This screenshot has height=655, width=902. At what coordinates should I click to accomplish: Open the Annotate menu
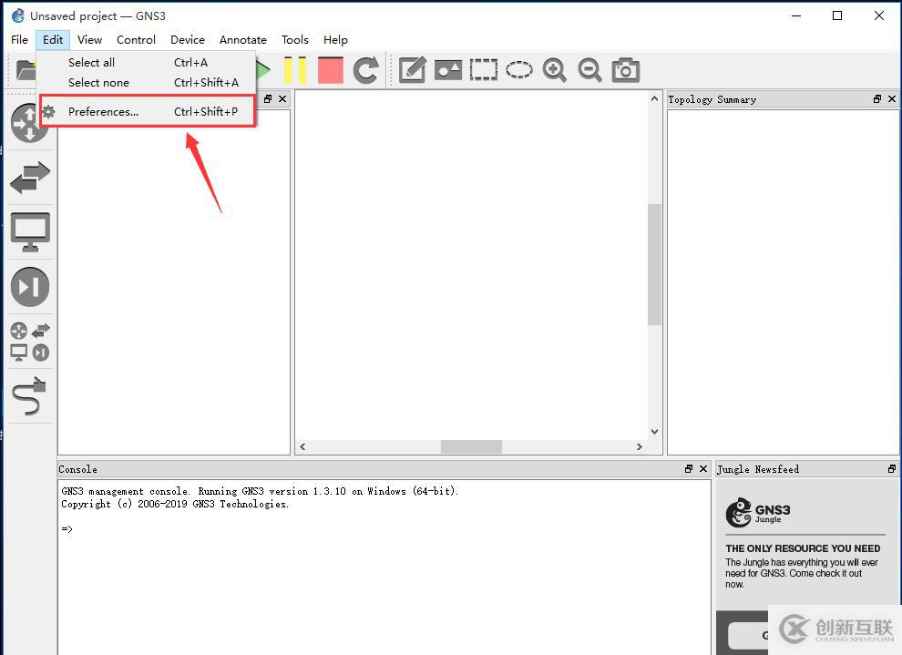(242, 40)
